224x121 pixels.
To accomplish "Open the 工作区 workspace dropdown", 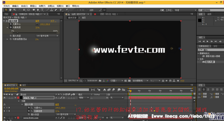I will 186,10.
